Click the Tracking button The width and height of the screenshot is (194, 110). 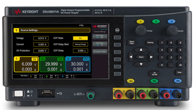(x=150, y=43)
